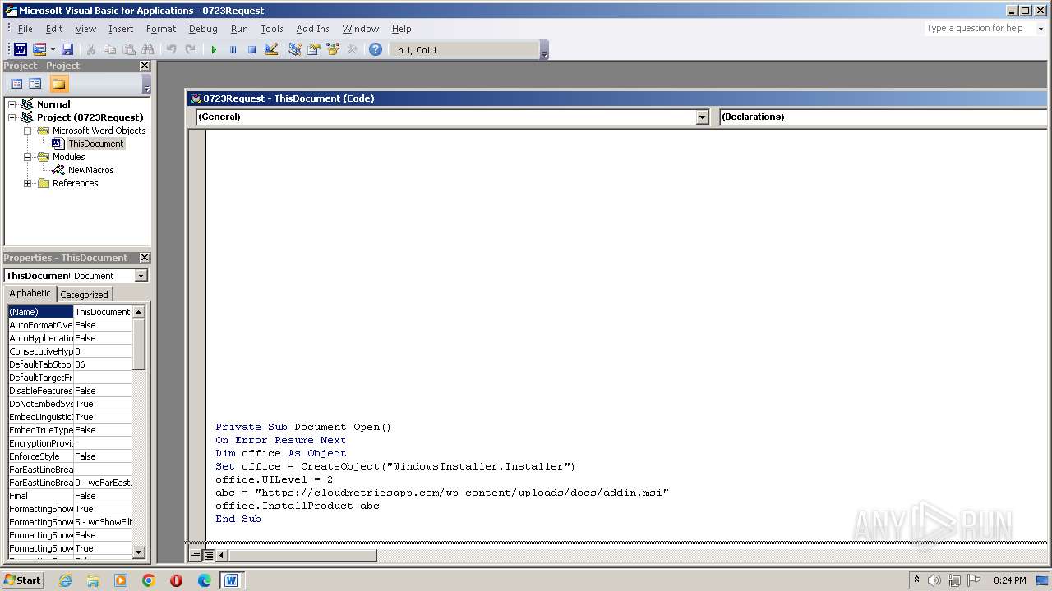1052x591 pixels.
Task: Select NewMacros module in tree
Action: click(90, 170)
